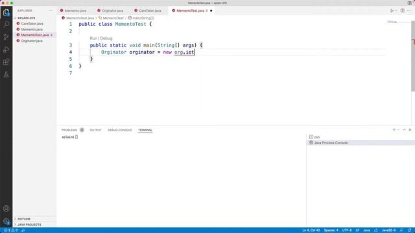Customize layout icon in title bar
The width and height of the screenshot is (415, 233).
tap(409, 3)
